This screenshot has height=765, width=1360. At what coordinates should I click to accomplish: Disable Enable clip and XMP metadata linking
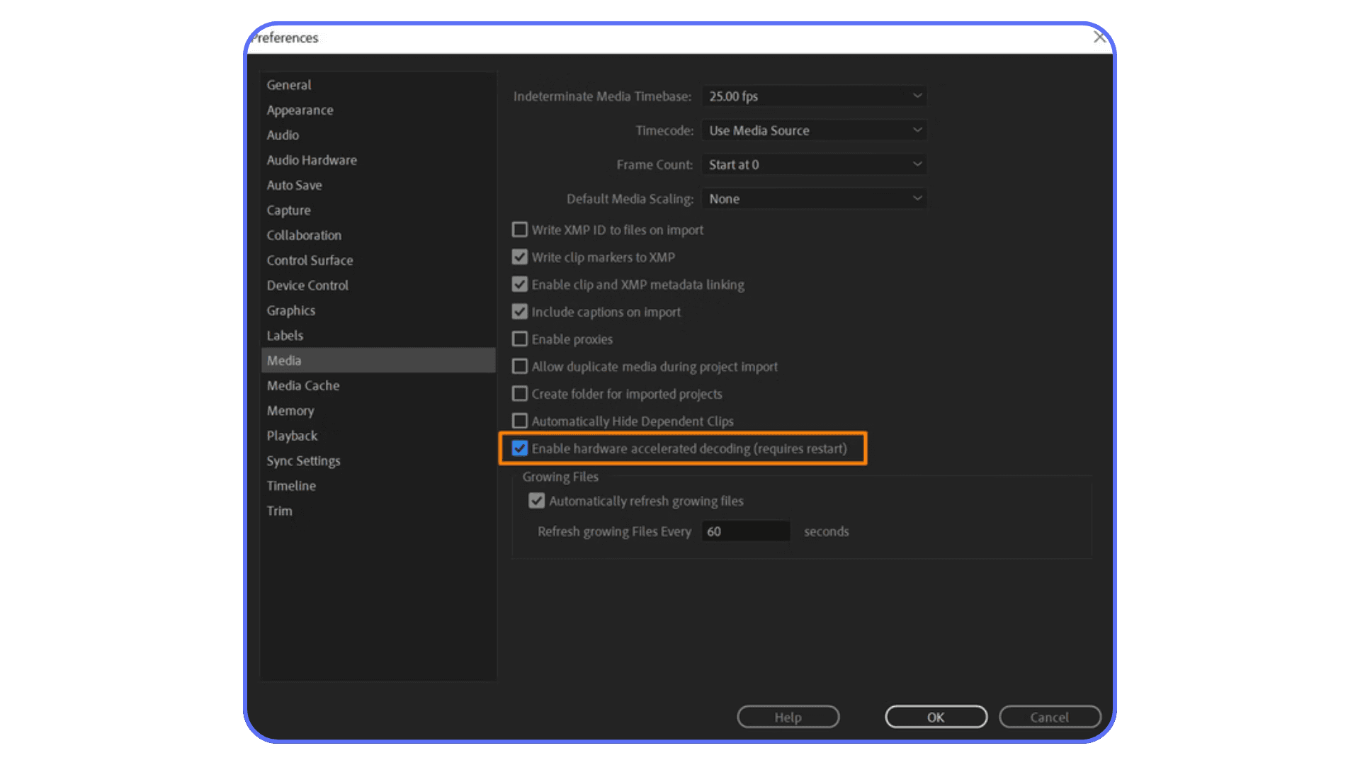[520, 284]
